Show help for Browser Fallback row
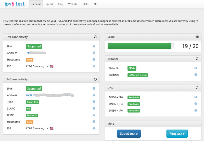This screenshot has height=141, width=204. 196,75
